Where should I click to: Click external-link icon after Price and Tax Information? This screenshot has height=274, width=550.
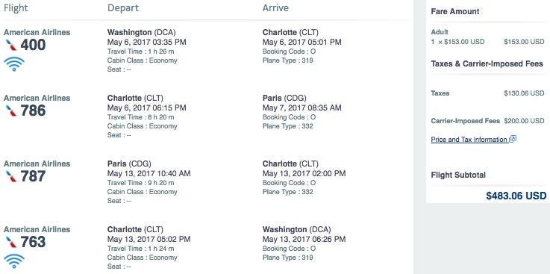click(513, 139)
